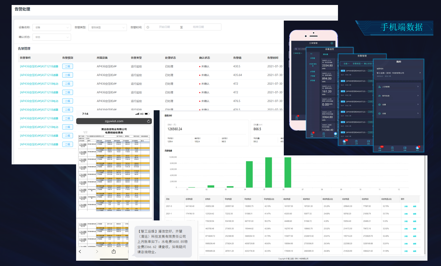Tap 工单 tab icon on 我的 screen
This screenshot has width=441, height=266.
click(x=392, y=148)
